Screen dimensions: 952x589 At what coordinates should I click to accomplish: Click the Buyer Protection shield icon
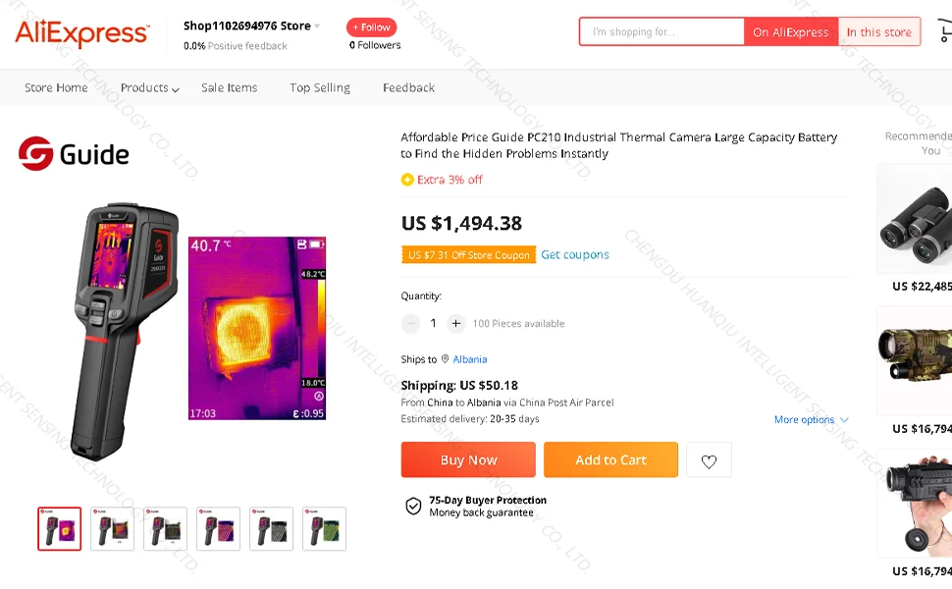413,506
